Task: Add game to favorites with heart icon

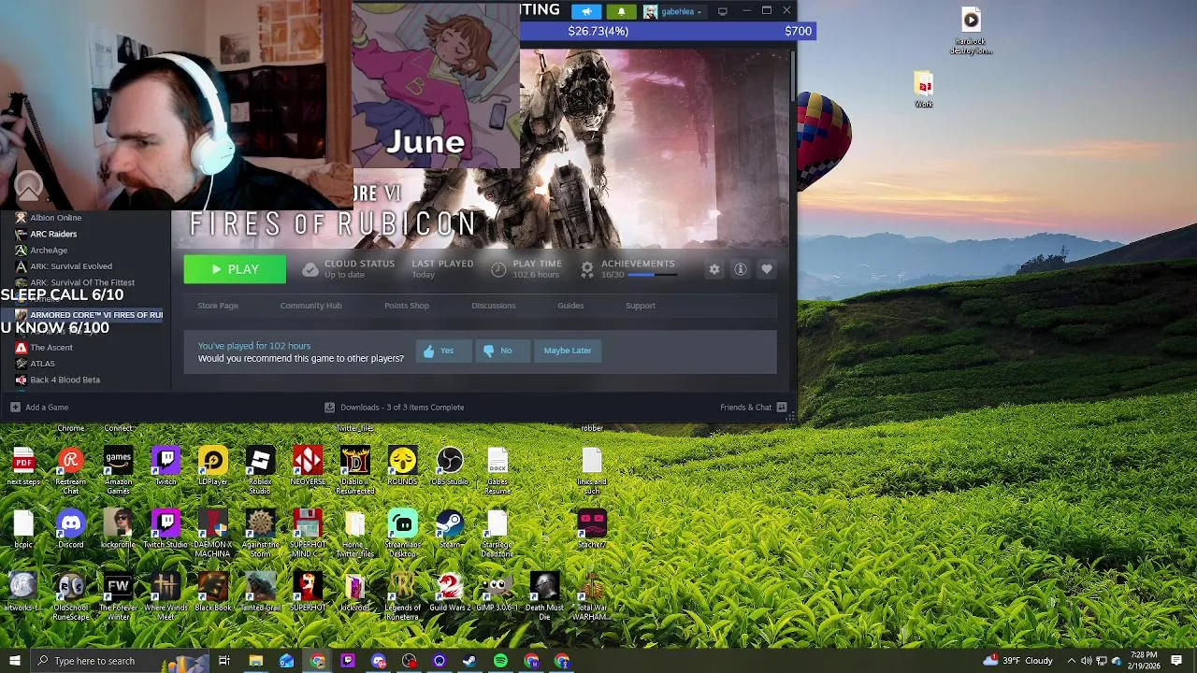Action: pyautogui.click(x=767, y=269)
